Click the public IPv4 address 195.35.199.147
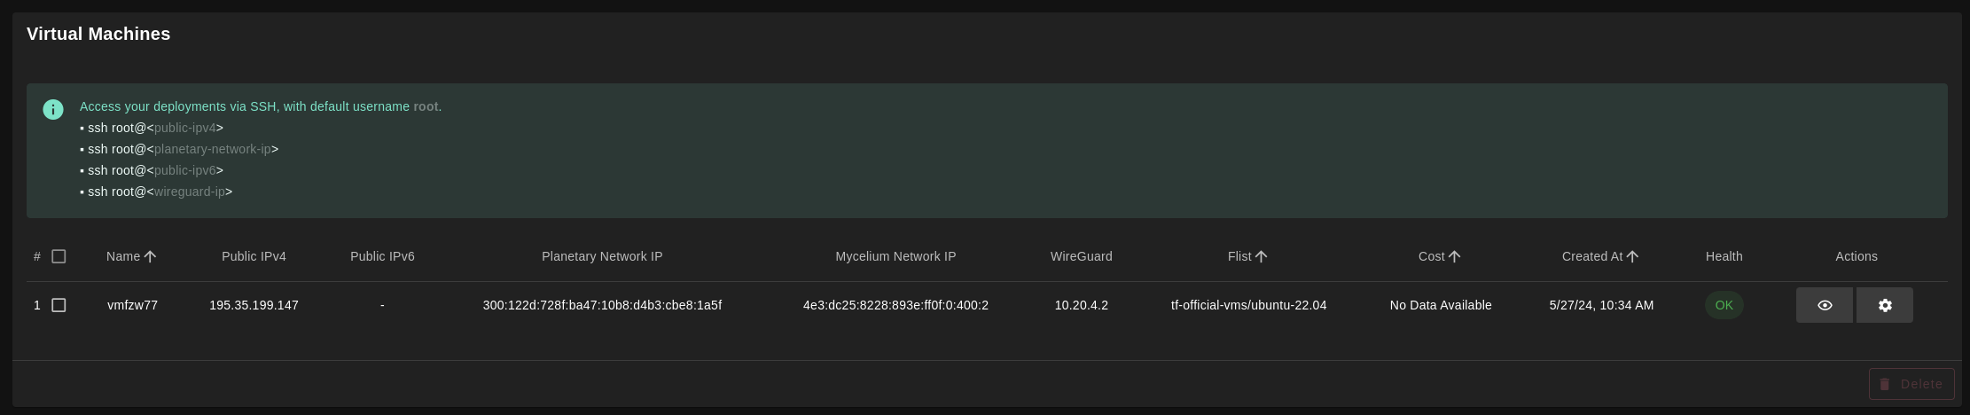1970x415 pixels. click(x=254, y=305)
